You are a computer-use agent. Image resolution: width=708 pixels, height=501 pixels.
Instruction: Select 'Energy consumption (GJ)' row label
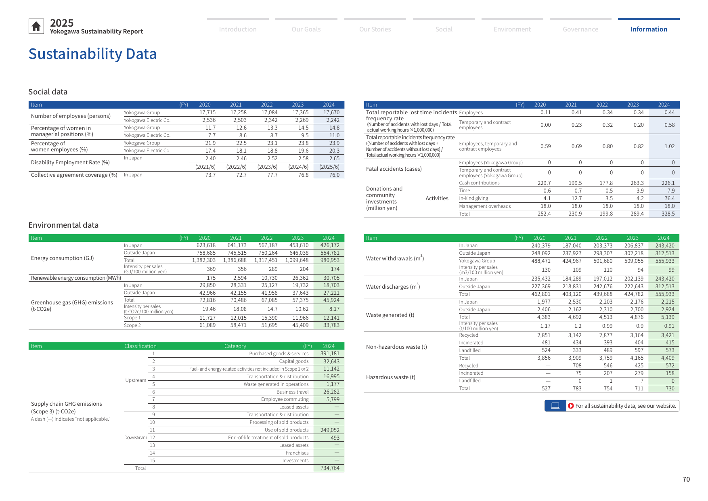click(62, 258)
